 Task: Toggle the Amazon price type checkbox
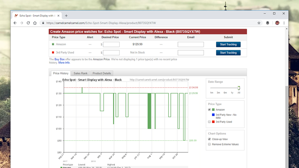pyautogui.click(x=209, y=110)
